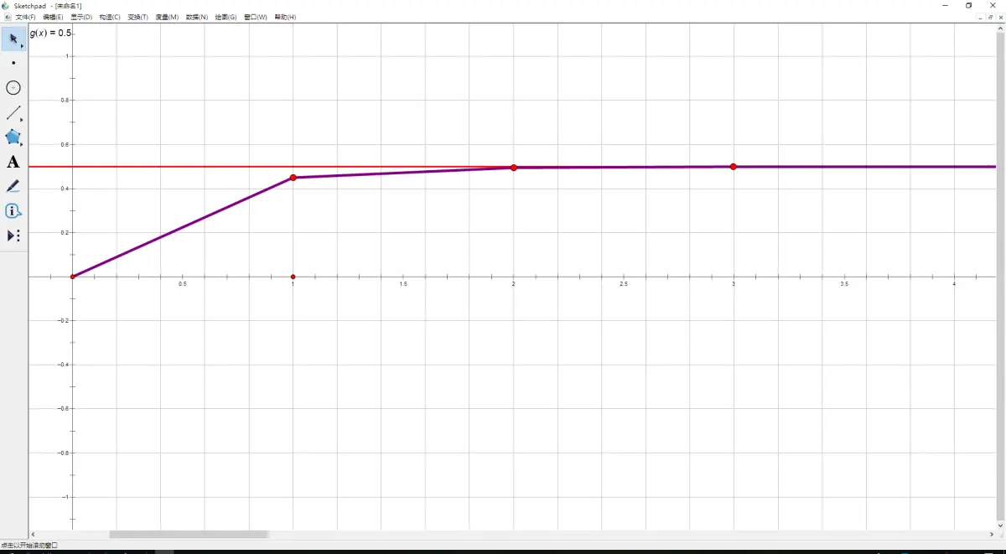Select the Text tool labeled A
Screen dimensions: 1006x554
[x=13, y=162]
